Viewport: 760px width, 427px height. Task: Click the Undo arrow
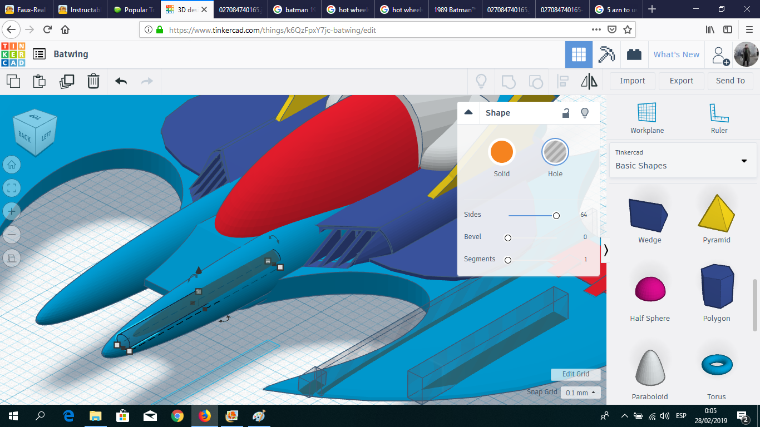tap(121, 81)
